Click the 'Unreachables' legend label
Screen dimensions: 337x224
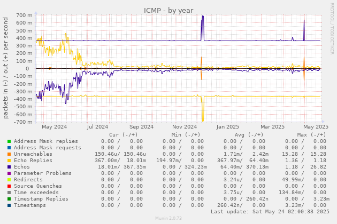33,154
